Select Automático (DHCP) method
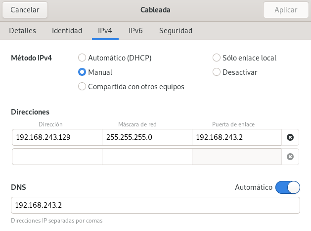Viewport: 311px width, 231px height. [82, 58]
